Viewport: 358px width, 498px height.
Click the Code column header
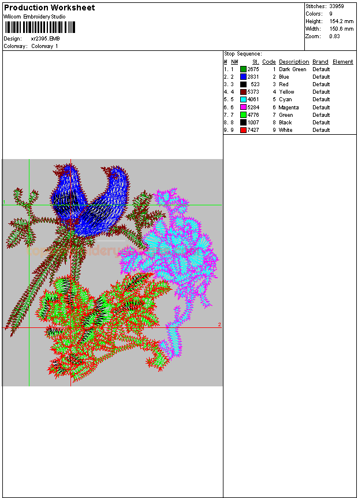point(269,62)
